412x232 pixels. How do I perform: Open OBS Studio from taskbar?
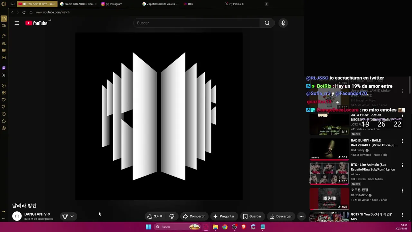234,227
